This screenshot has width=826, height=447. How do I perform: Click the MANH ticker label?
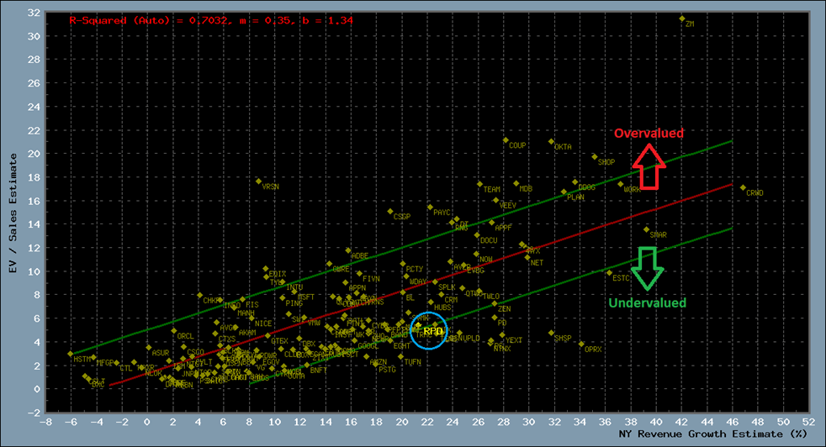(x=246, y=313)
